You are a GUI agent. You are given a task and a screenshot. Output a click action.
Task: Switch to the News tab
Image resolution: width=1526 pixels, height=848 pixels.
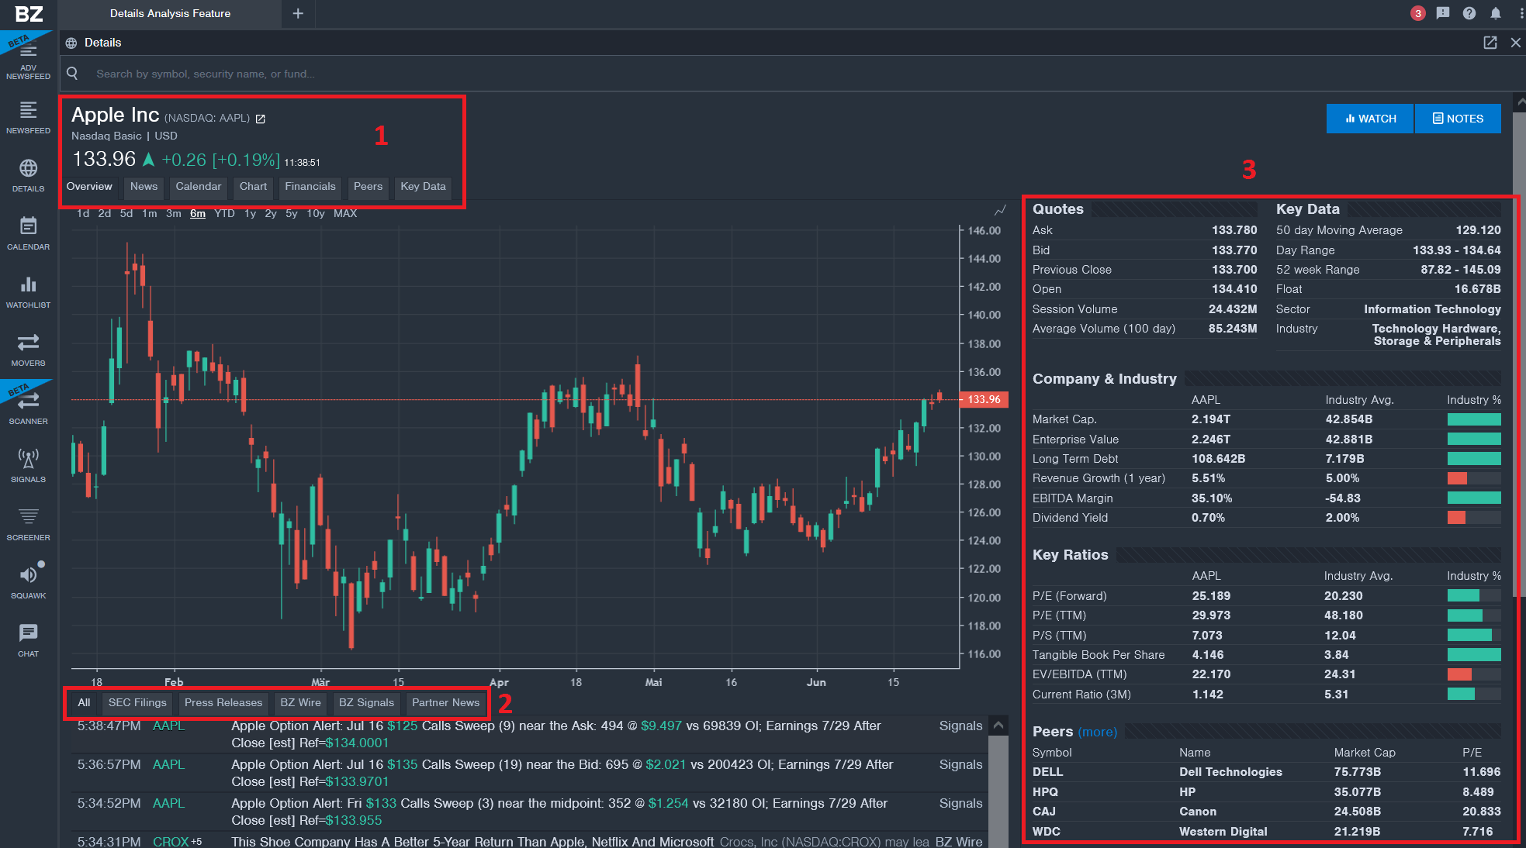pos(144,187)
